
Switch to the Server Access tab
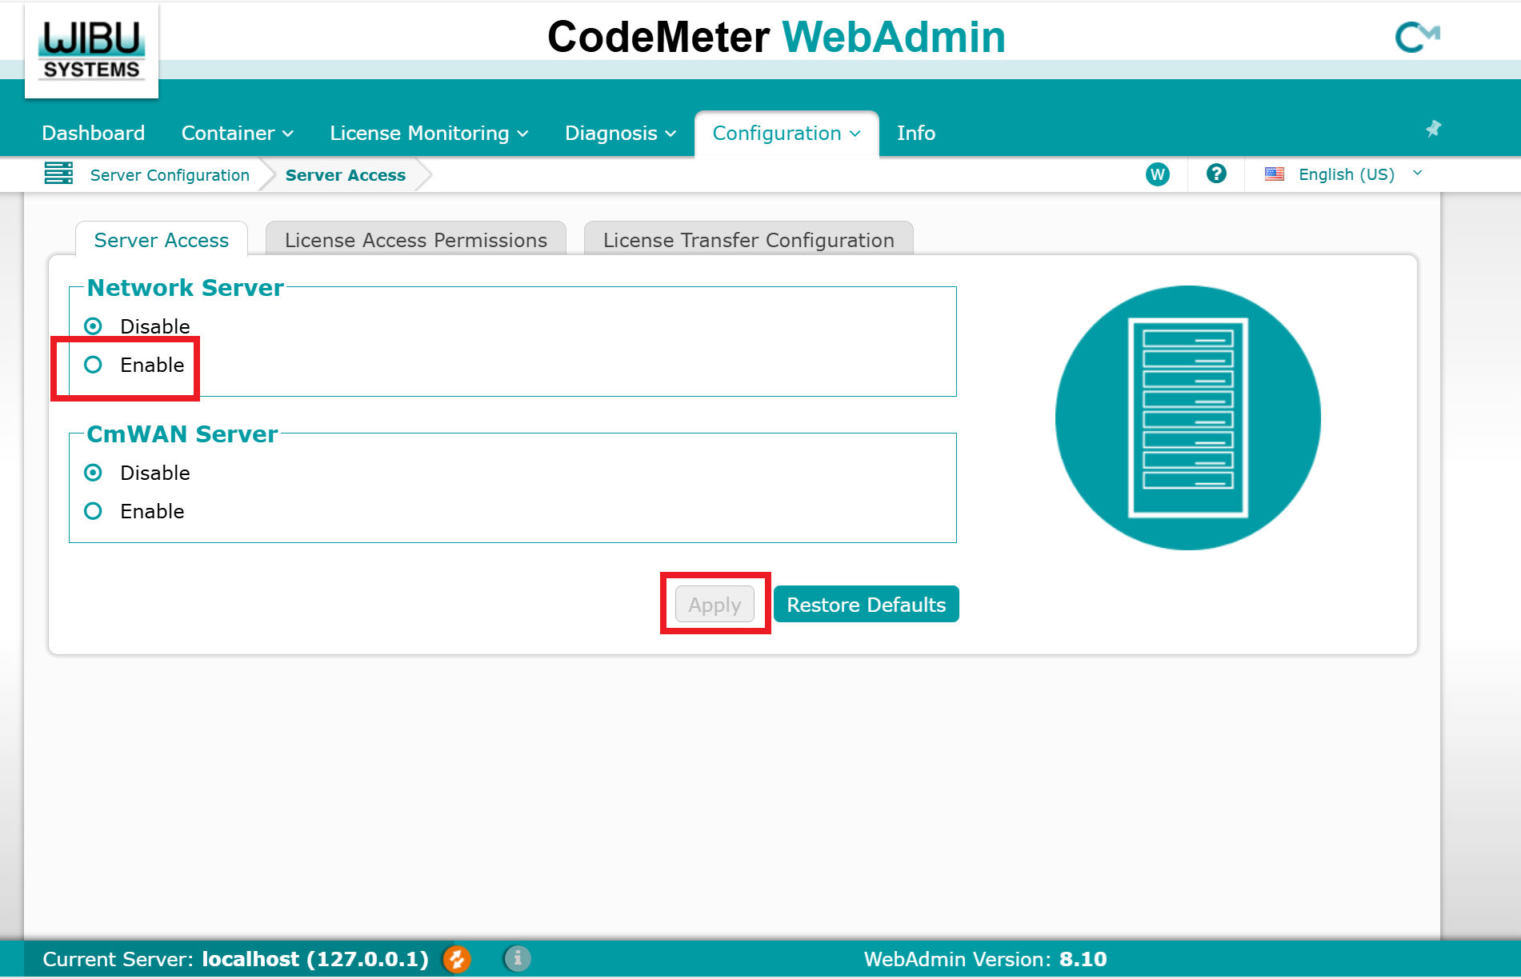(x=162, y=240)
